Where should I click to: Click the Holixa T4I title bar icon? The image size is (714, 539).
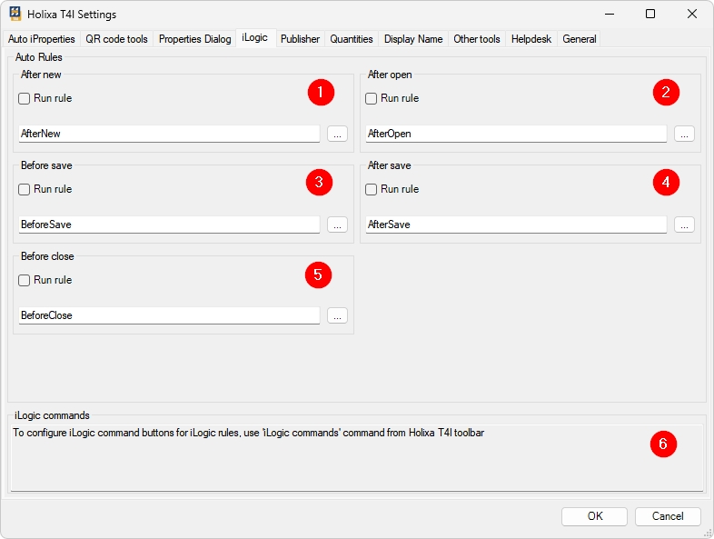pos(15,15)
